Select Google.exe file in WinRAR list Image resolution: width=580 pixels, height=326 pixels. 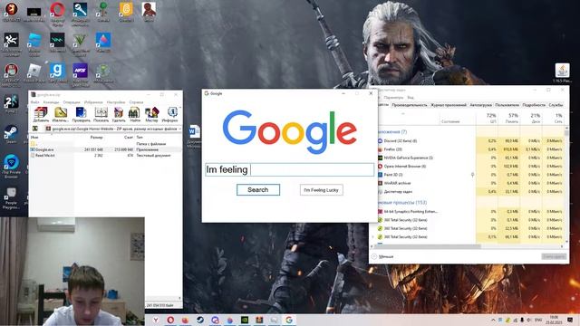pos(106,149)
